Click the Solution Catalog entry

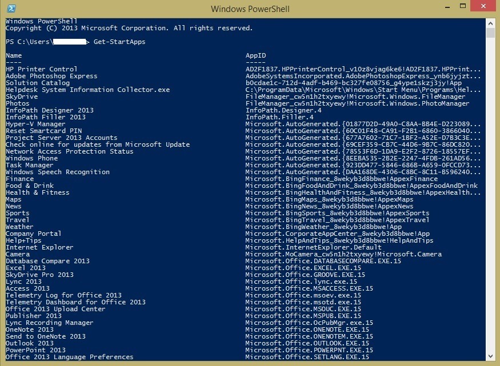click(38, 83)
